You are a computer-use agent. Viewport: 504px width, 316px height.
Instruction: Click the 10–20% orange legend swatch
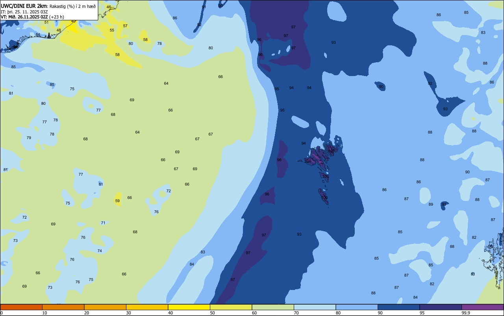point(63,307)
